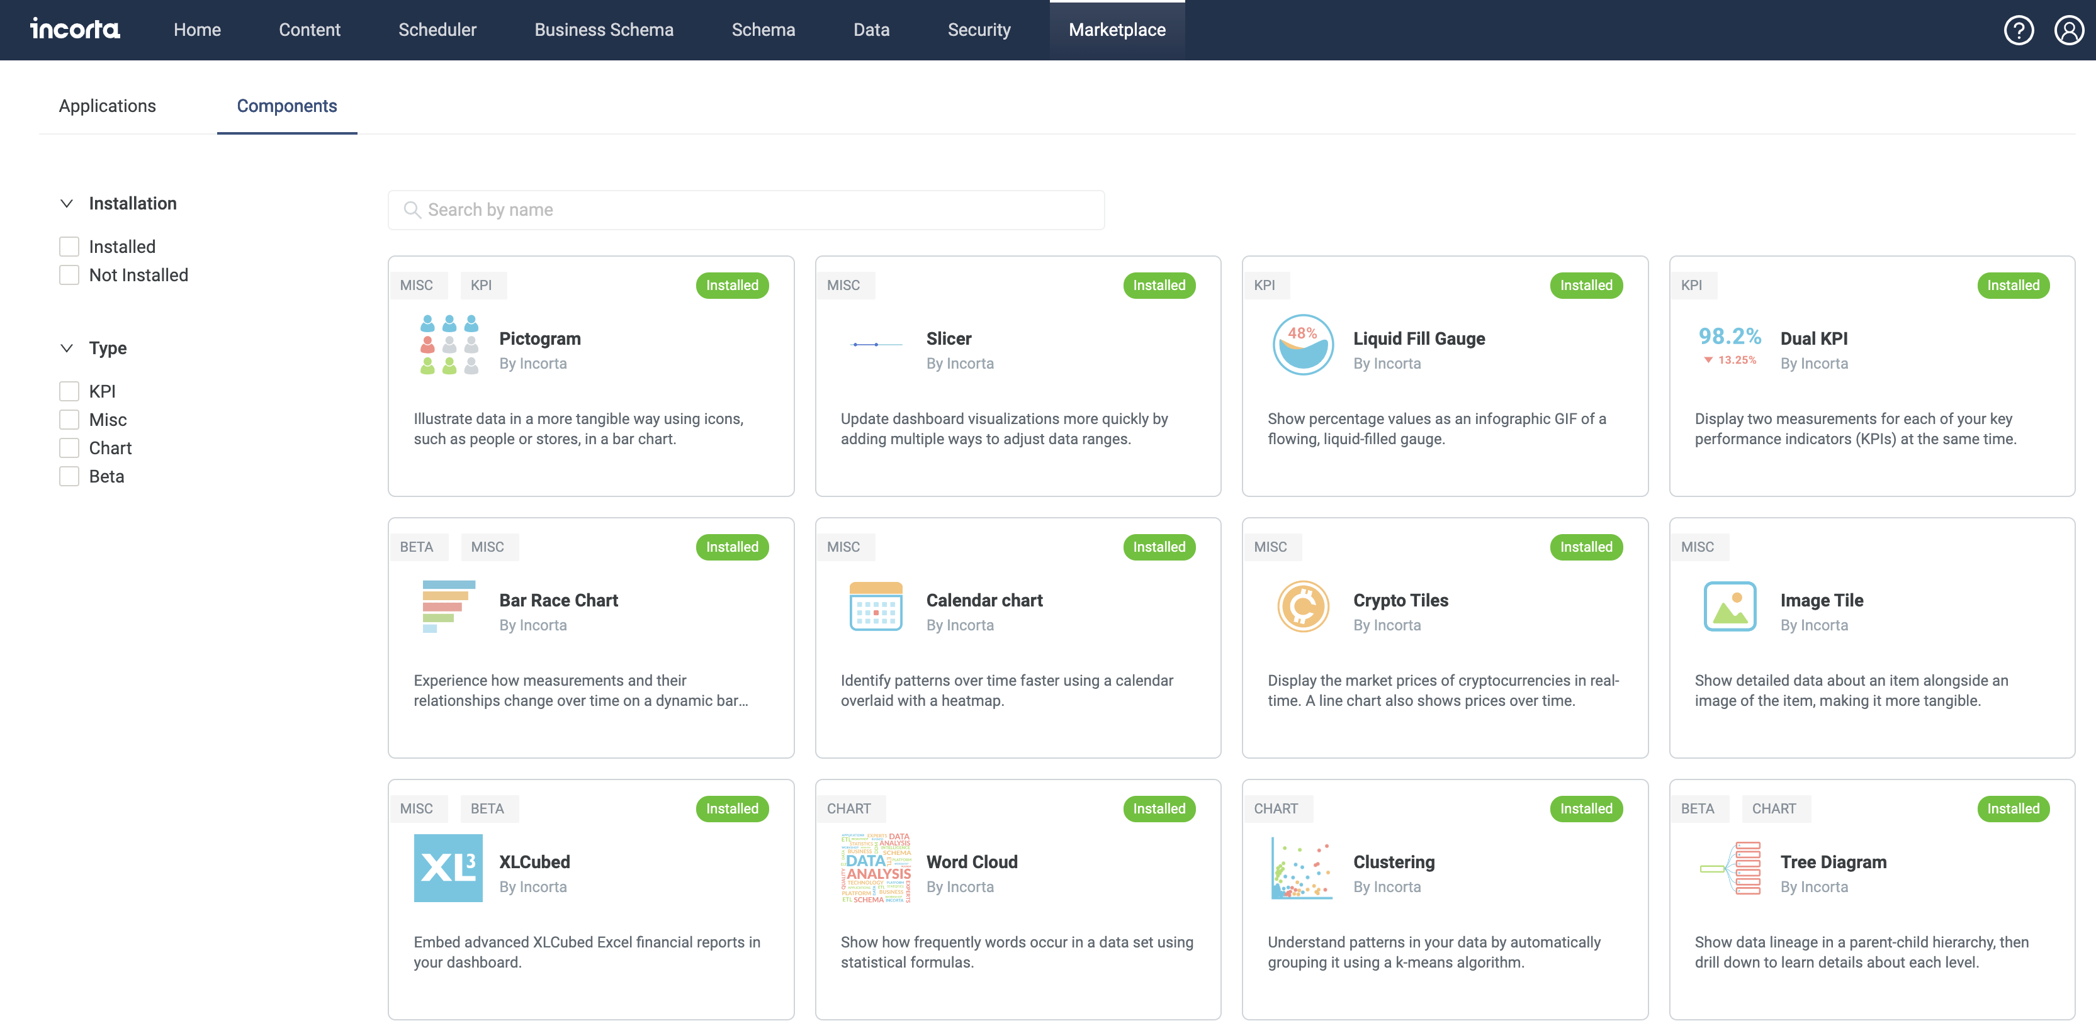Click the Calendar chart icon
The width and height of the screenshot is (2096, 1033).
pos(876,607)
